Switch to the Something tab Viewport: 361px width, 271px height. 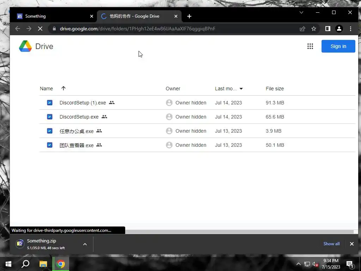[54, 16]
